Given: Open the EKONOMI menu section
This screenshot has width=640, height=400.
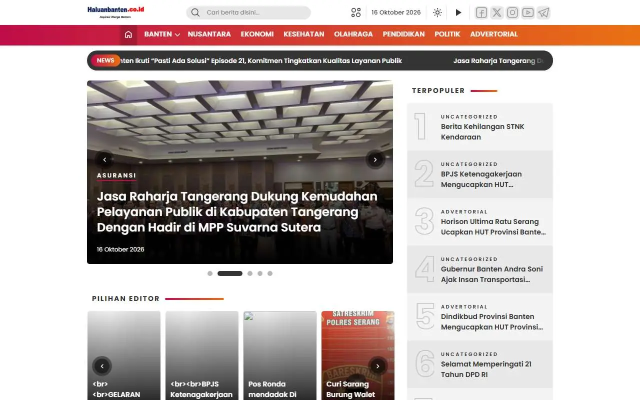Looking at the screenshot, I should 257,34.
